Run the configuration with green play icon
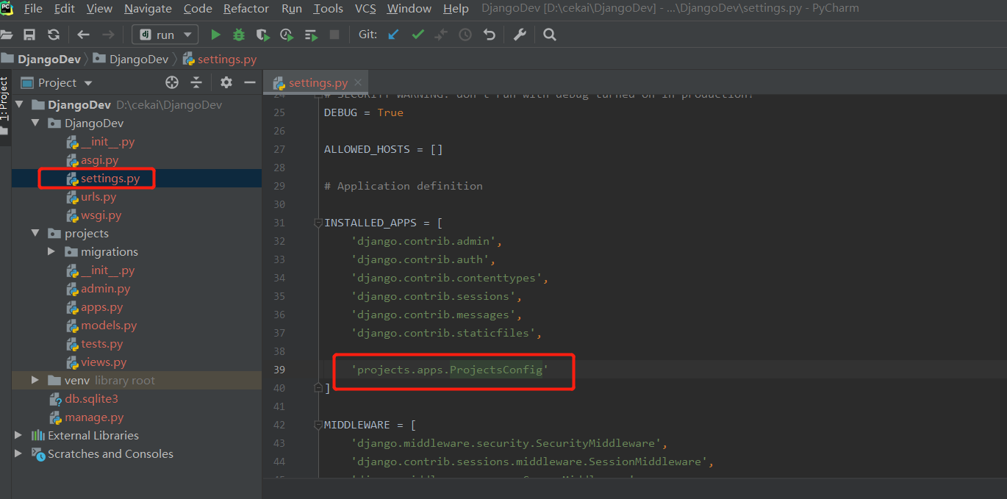The image size is (1007, 499). [215, 35]
